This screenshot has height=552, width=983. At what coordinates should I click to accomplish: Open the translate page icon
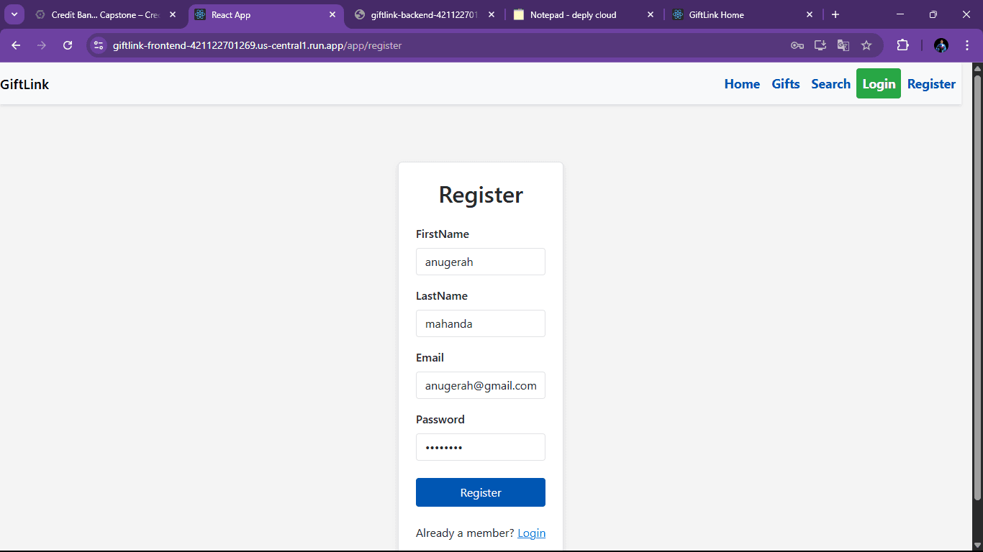(x=843, y=45)
